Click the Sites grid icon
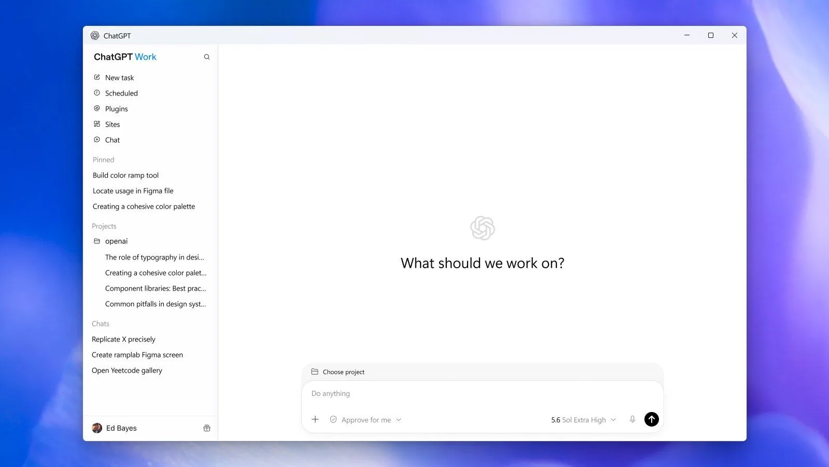 pos(97,124)
